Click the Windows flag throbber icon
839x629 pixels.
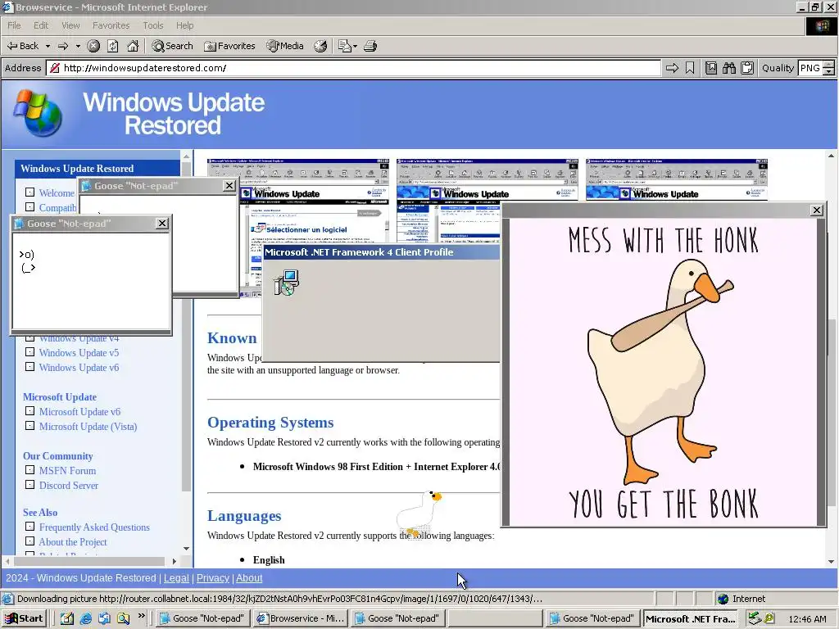click(x=821, y=26)
